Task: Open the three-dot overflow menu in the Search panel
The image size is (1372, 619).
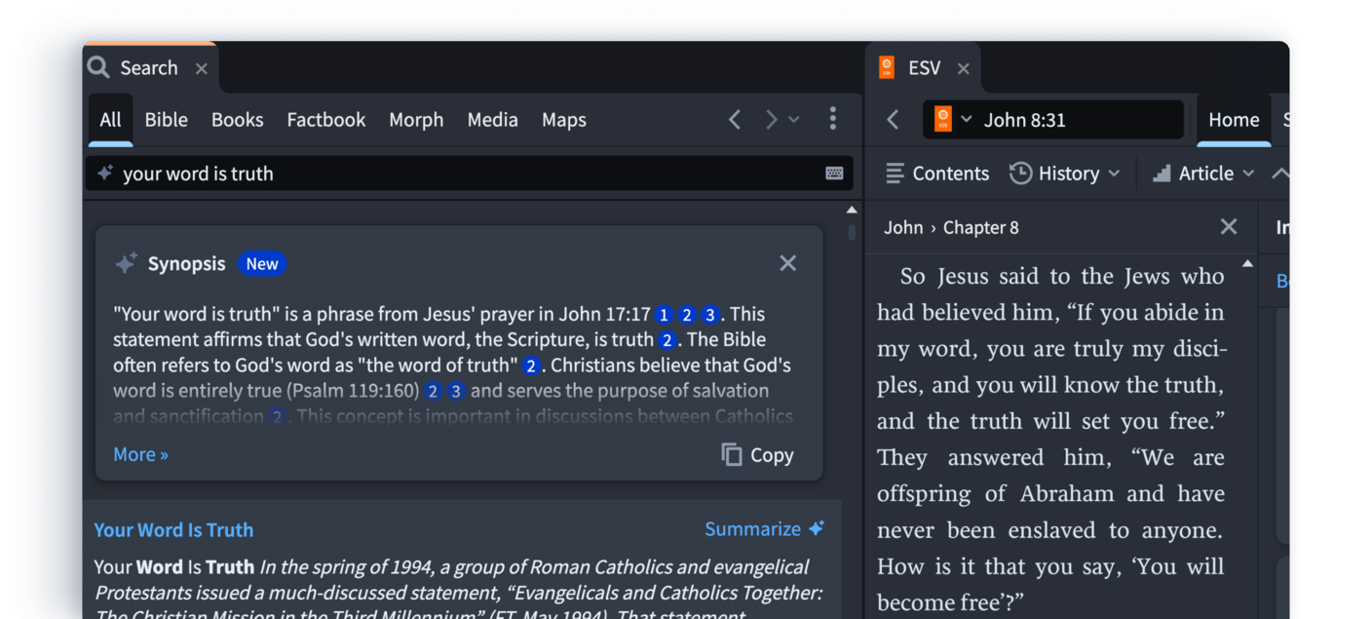Action: click(833, 118)
